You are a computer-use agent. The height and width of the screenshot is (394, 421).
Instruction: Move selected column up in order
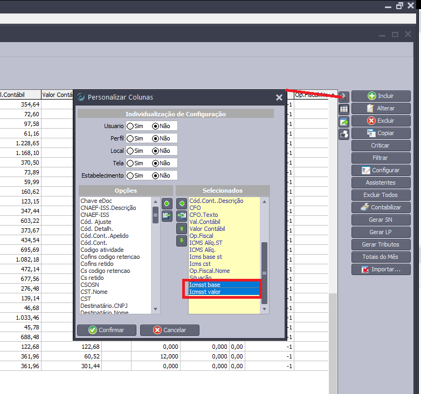click(x=182, y=228)
